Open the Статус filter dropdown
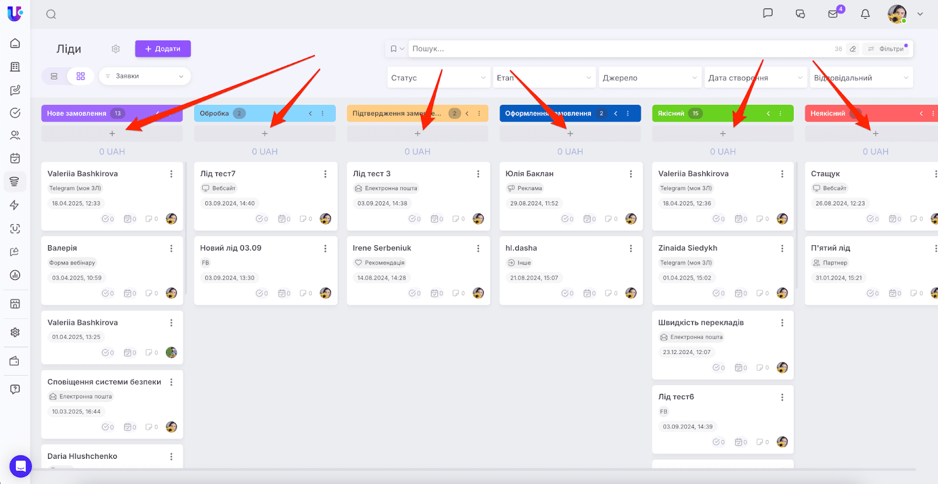The height and width of the screenshot is (484, 938). (x=439, y=78)
